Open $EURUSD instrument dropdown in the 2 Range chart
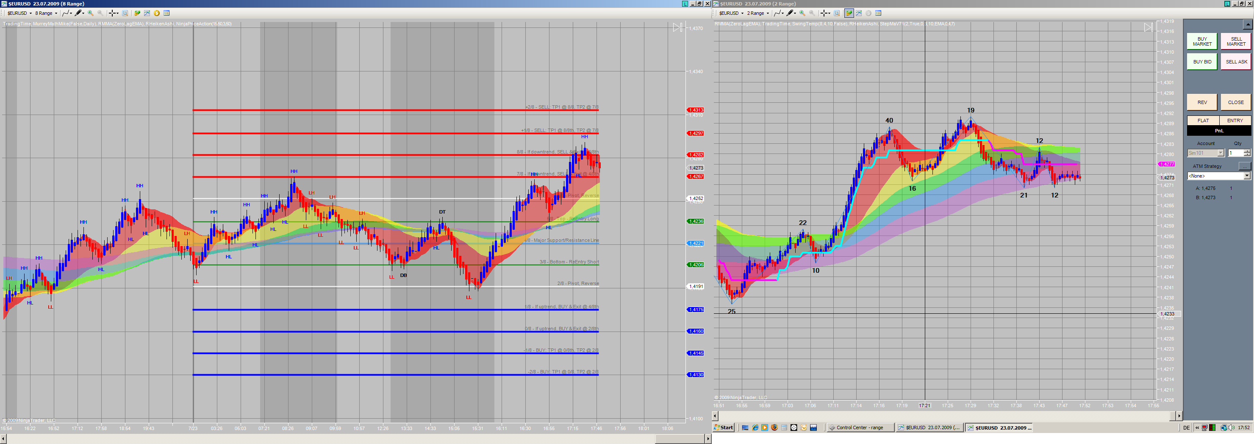This screenshot has width=1254, height=444. [x=731, y=13]
